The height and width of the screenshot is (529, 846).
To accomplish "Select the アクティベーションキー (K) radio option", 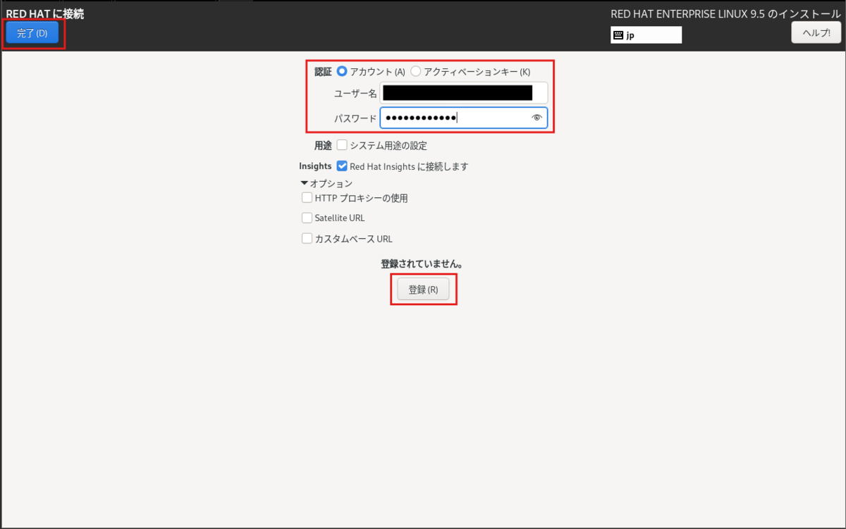I will click(416, 71).
